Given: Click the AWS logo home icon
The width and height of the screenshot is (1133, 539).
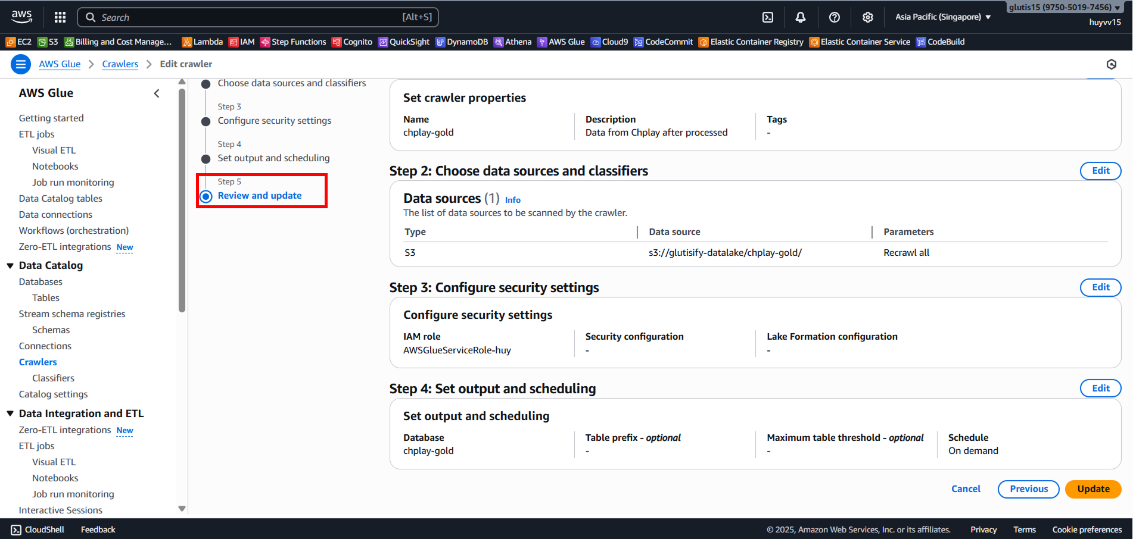Looking at the screenshot, I should [x=22, y=17].
